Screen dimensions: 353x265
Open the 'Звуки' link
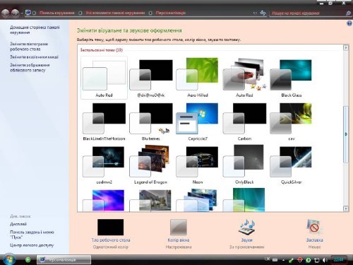(x=246, y=240)
